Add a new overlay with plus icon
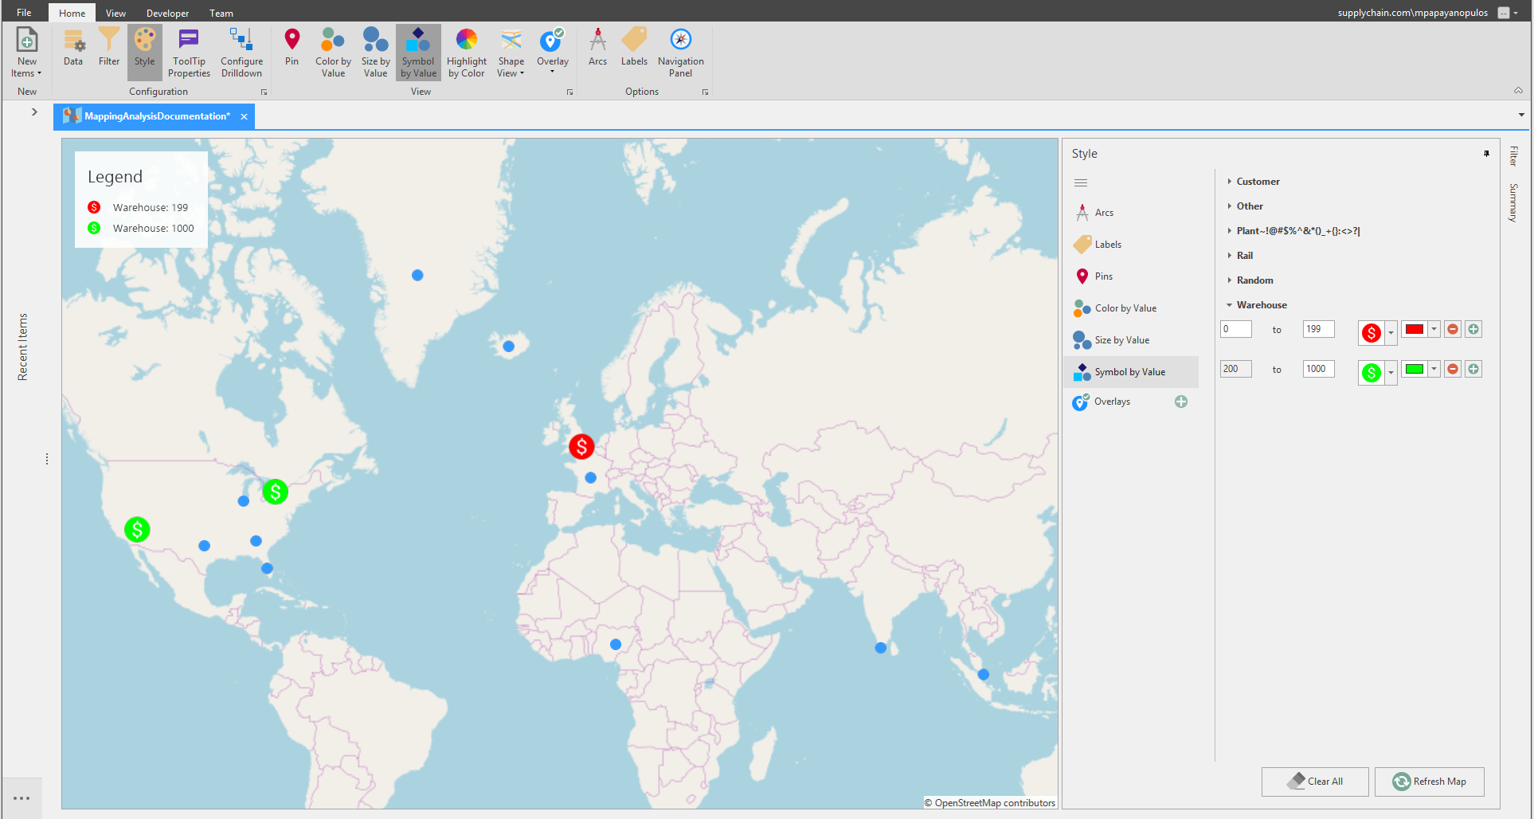 coord(1181,402)
